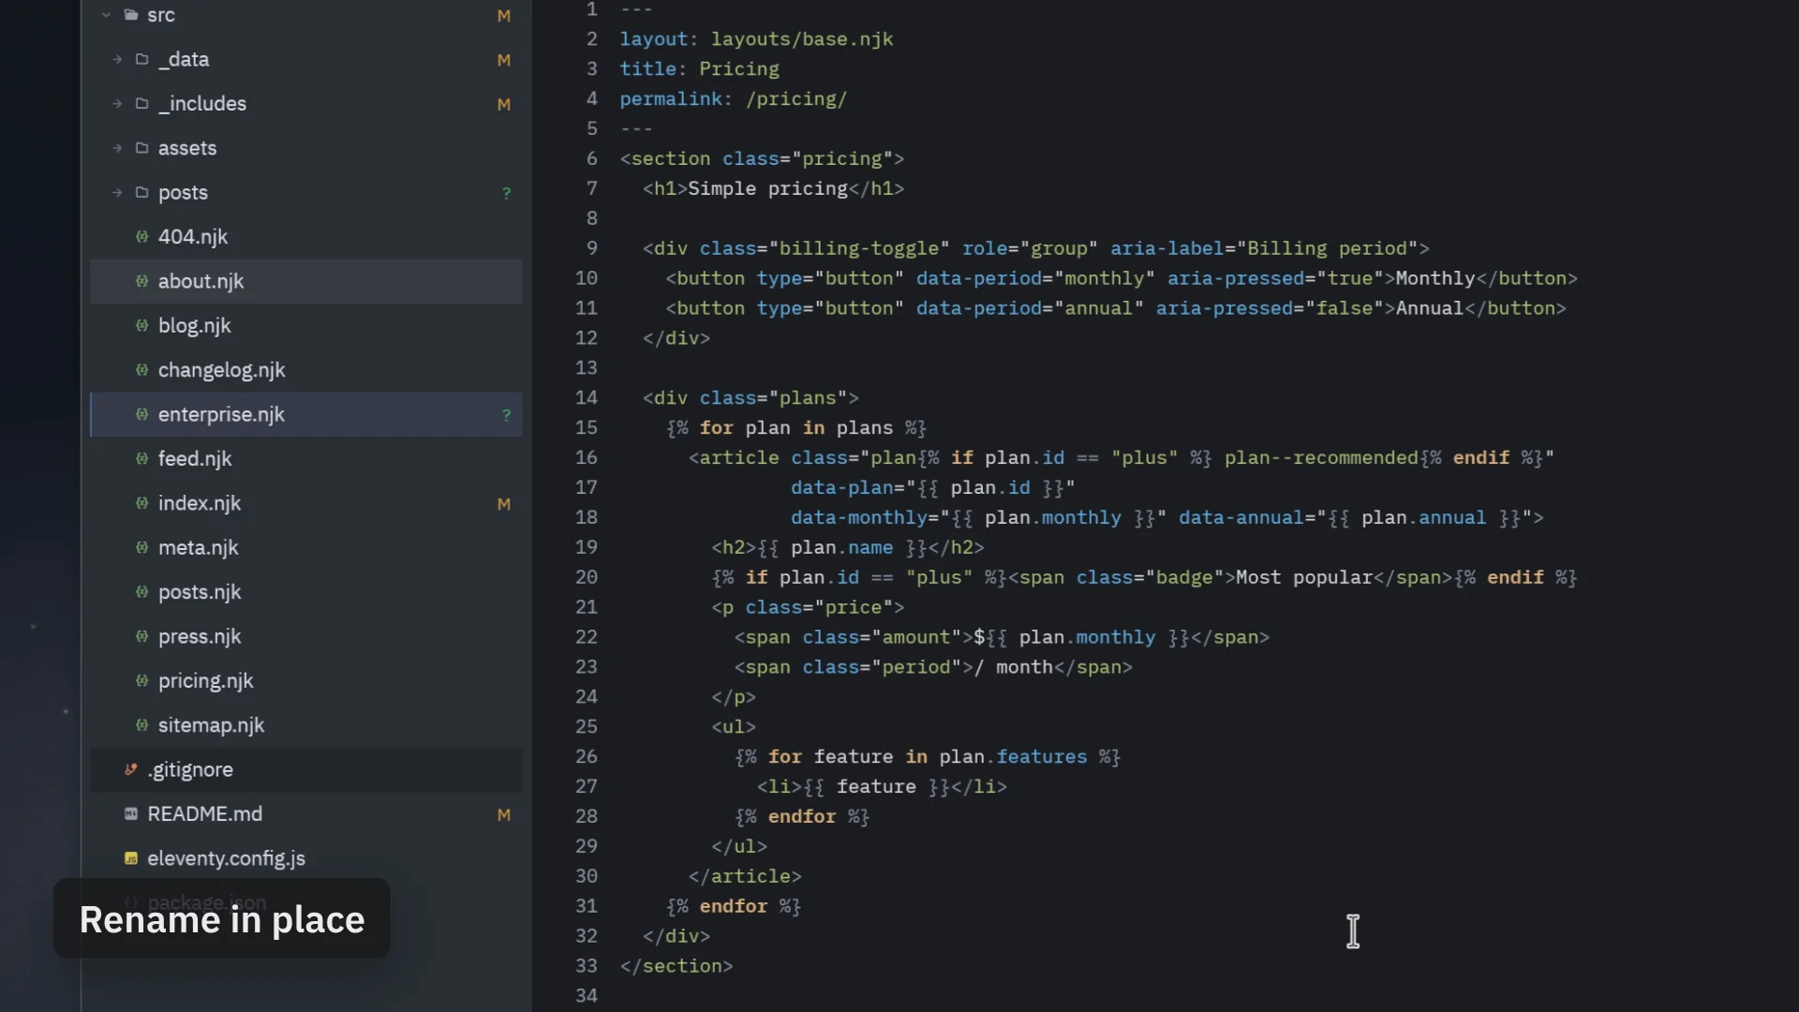Screen dimensions: 1799x1012
Task: Open the posts.njk file
Action: point(305,592)
